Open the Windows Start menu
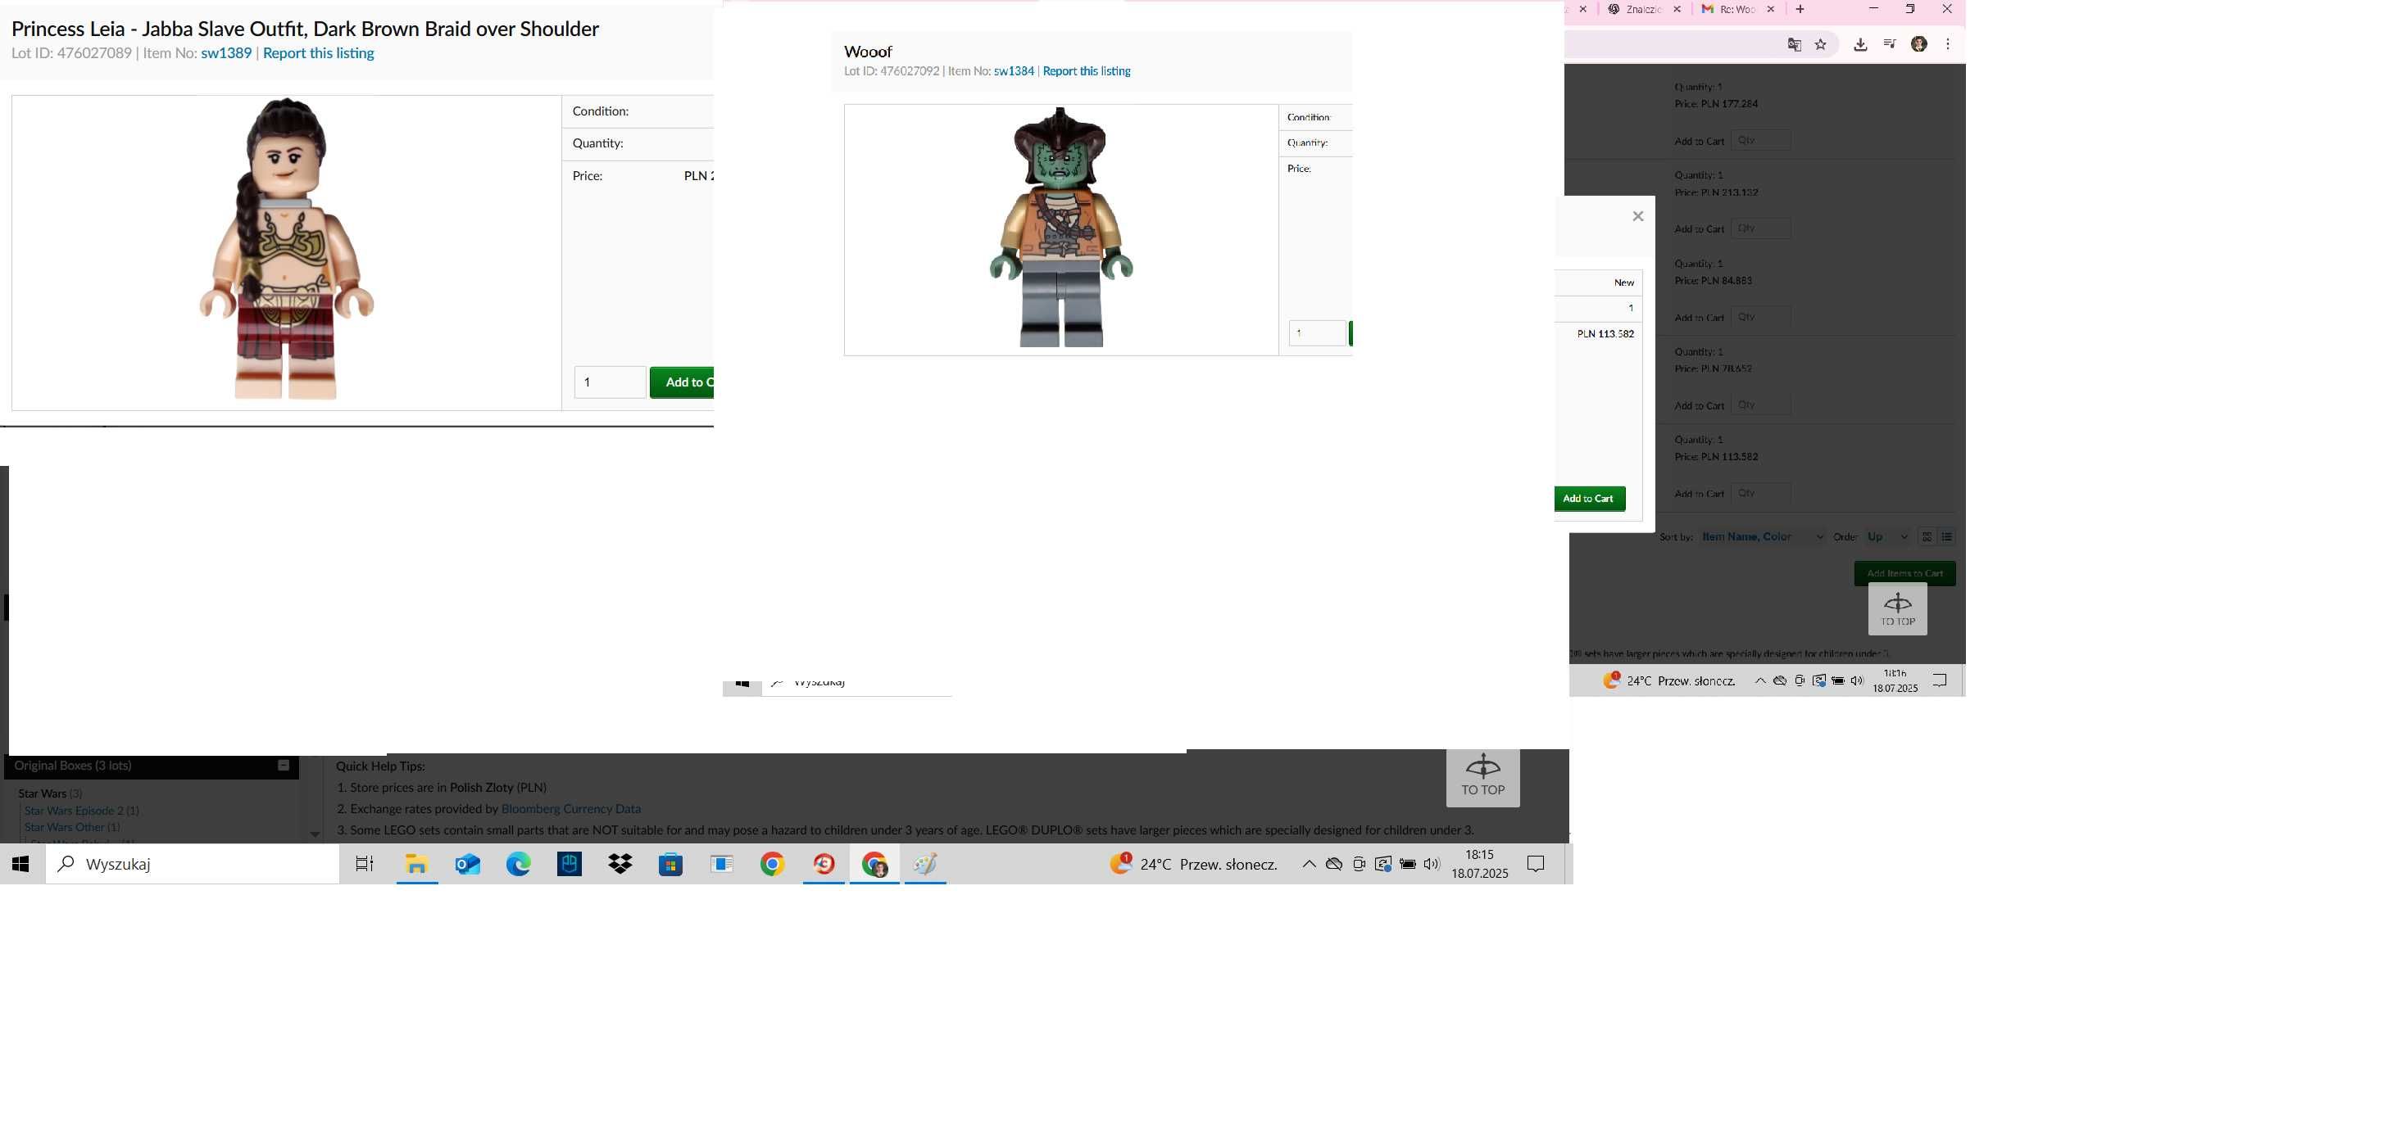The image size is (2406, 1130). point(20,864)
